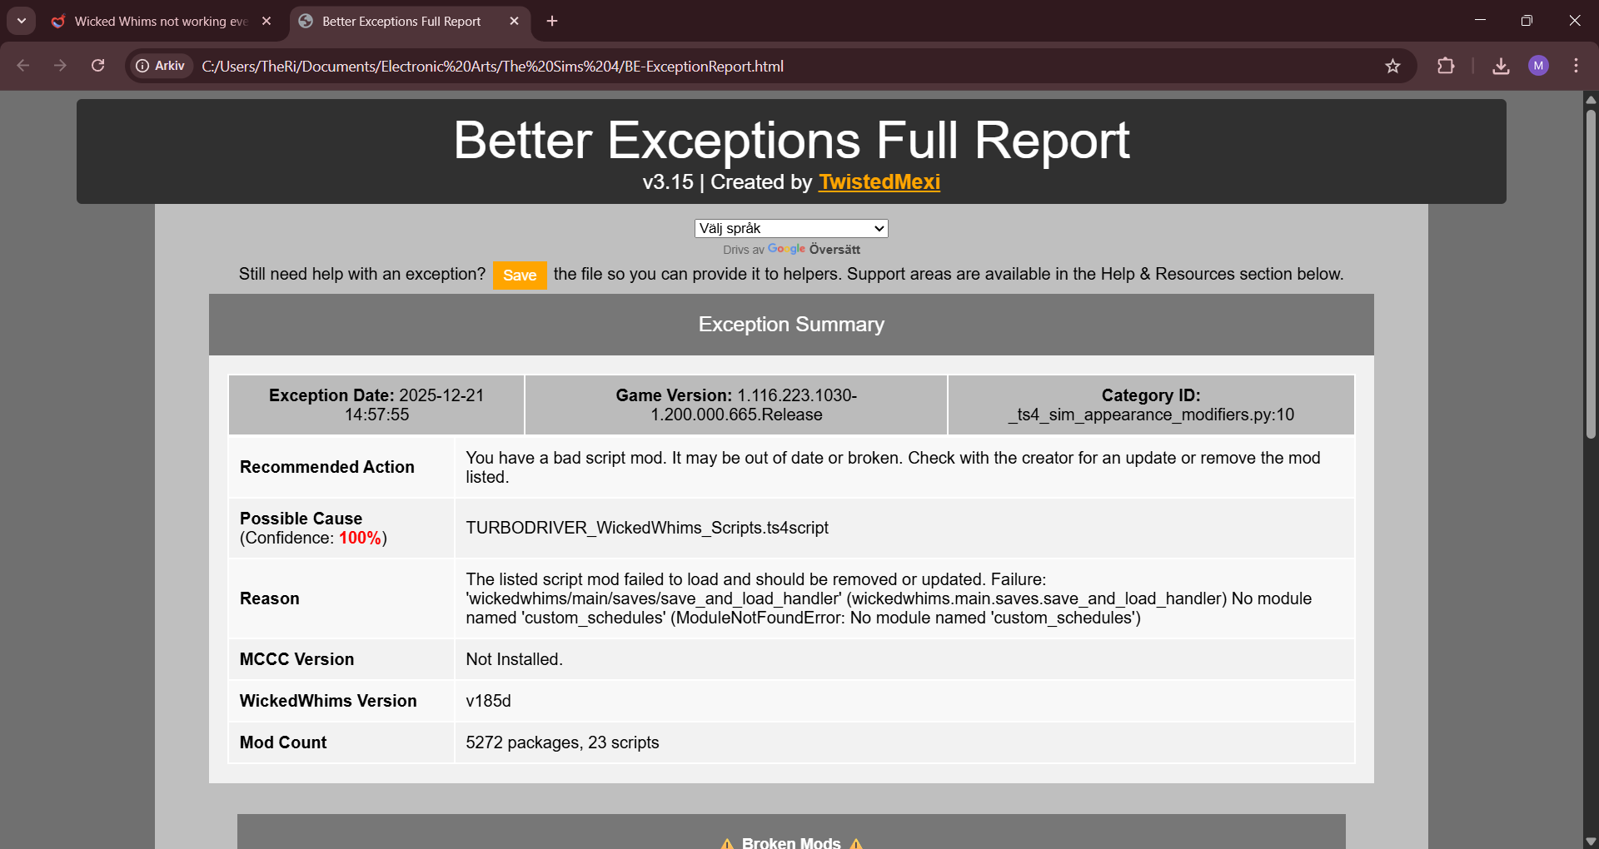Click the scrollbar up arrow
This screenshot has height=849, width=1599.
pyautogui.click(x=1591, y=99)
